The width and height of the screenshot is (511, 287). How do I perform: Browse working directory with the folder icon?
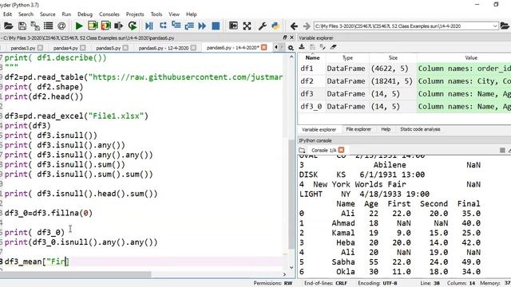point(505,26)
